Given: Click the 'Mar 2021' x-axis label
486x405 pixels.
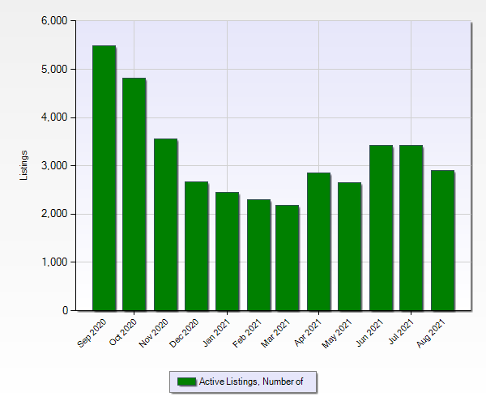Looking at the screenshot, I should [x=277, y=333].
